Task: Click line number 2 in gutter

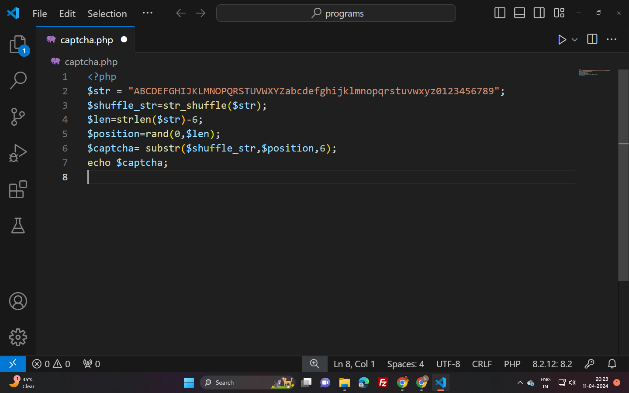Action: pyautogui.click(x=65, y=91)
